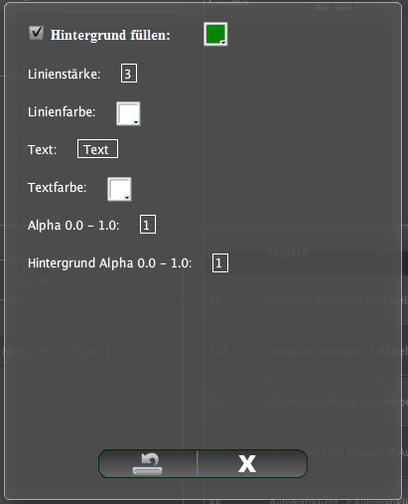Click the Hintergrund füllen label text
The height and width of the screenshot is (504, 408).
110,35
